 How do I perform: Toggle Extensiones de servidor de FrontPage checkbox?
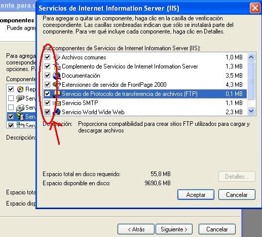coord(47,85)
